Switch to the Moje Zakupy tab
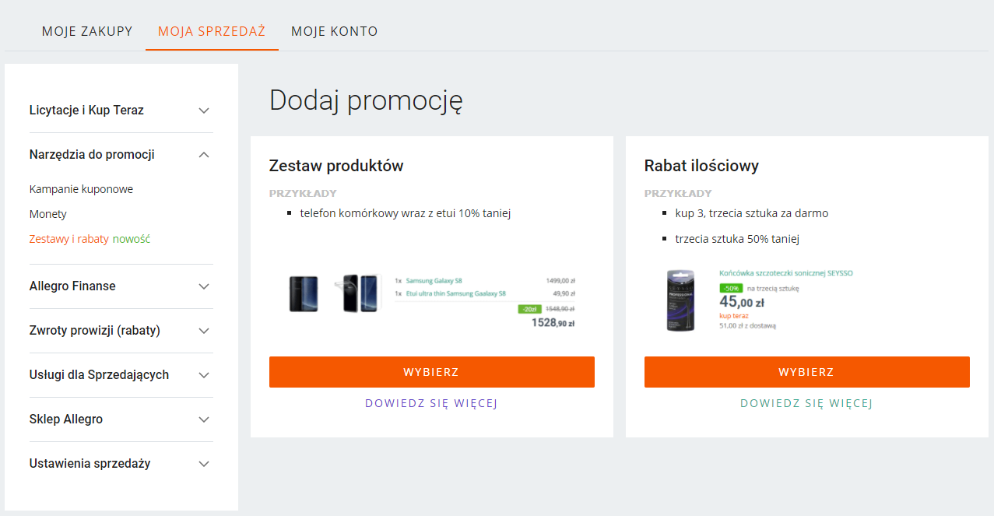 coord(87,32)
